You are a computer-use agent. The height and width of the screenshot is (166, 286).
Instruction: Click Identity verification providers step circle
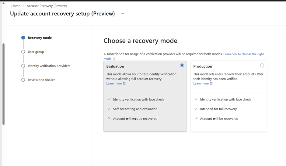(x=23, y=66)
